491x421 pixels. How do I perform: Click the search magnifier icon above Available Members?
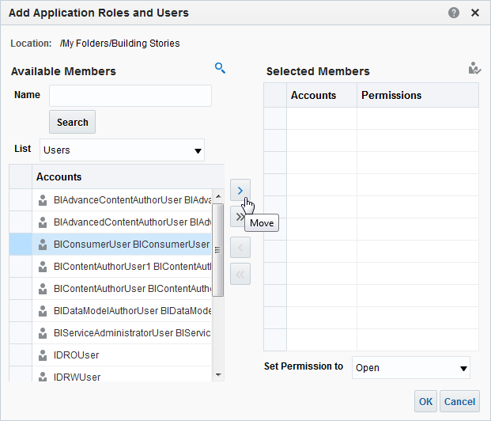pyautogui.click(x=221, y=68)
